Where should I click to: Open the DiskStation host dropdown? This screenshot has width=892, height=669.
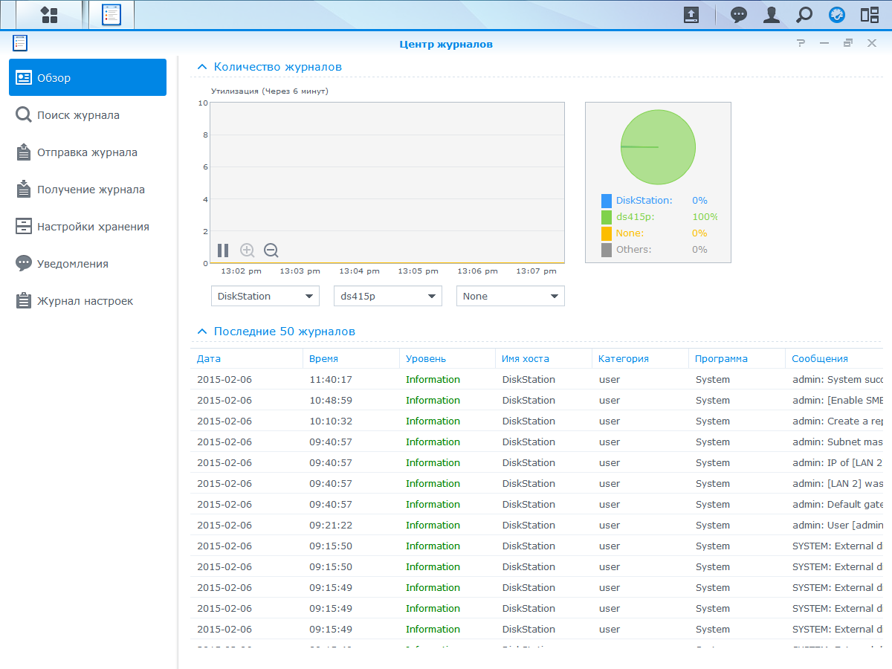(265, 296)
